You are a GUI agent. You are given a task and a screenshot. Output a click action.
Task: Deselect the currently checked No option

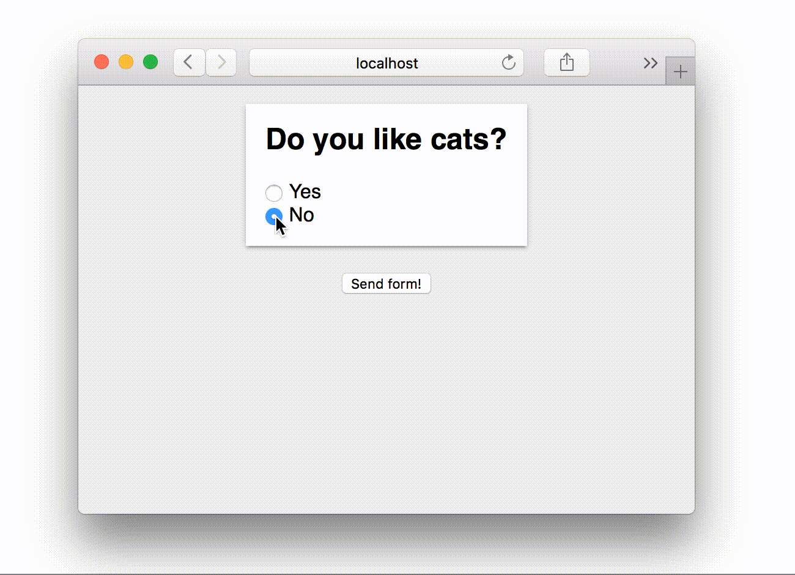[273, 215]
